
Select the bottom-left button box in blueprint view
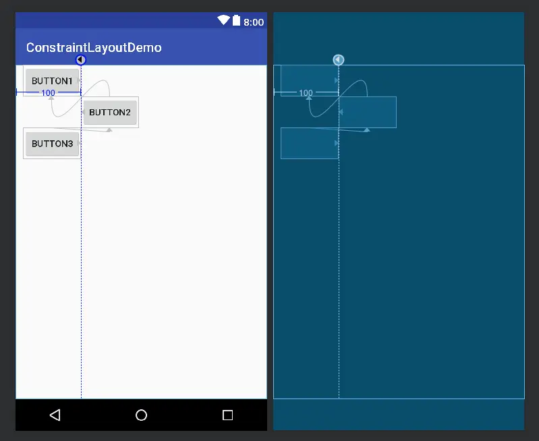pyautogui.click(x=310, y=144)
